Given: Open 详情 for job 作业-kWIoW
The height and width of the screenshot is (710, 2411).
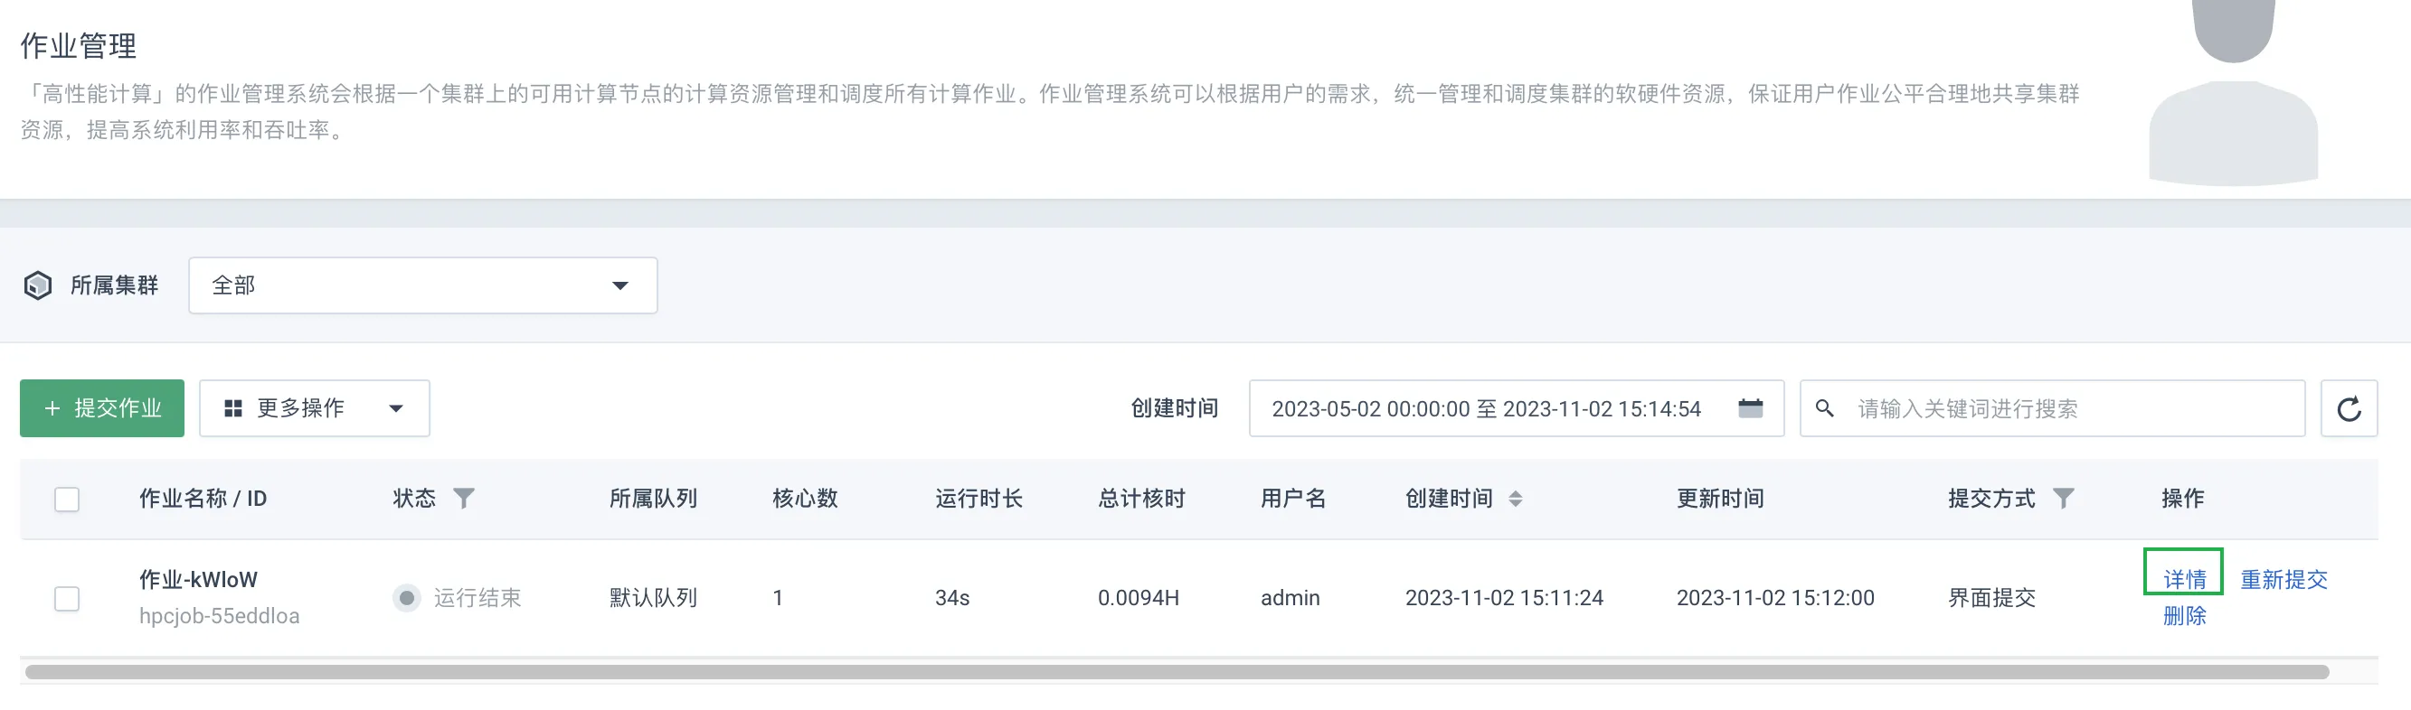Looking at the screenshot, I should coord(2185,580).
